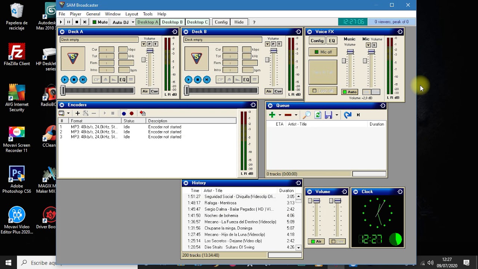Open the Player menu
This screenshot has width=478, height=269.
pyautogui.click(x=75, y=14)
